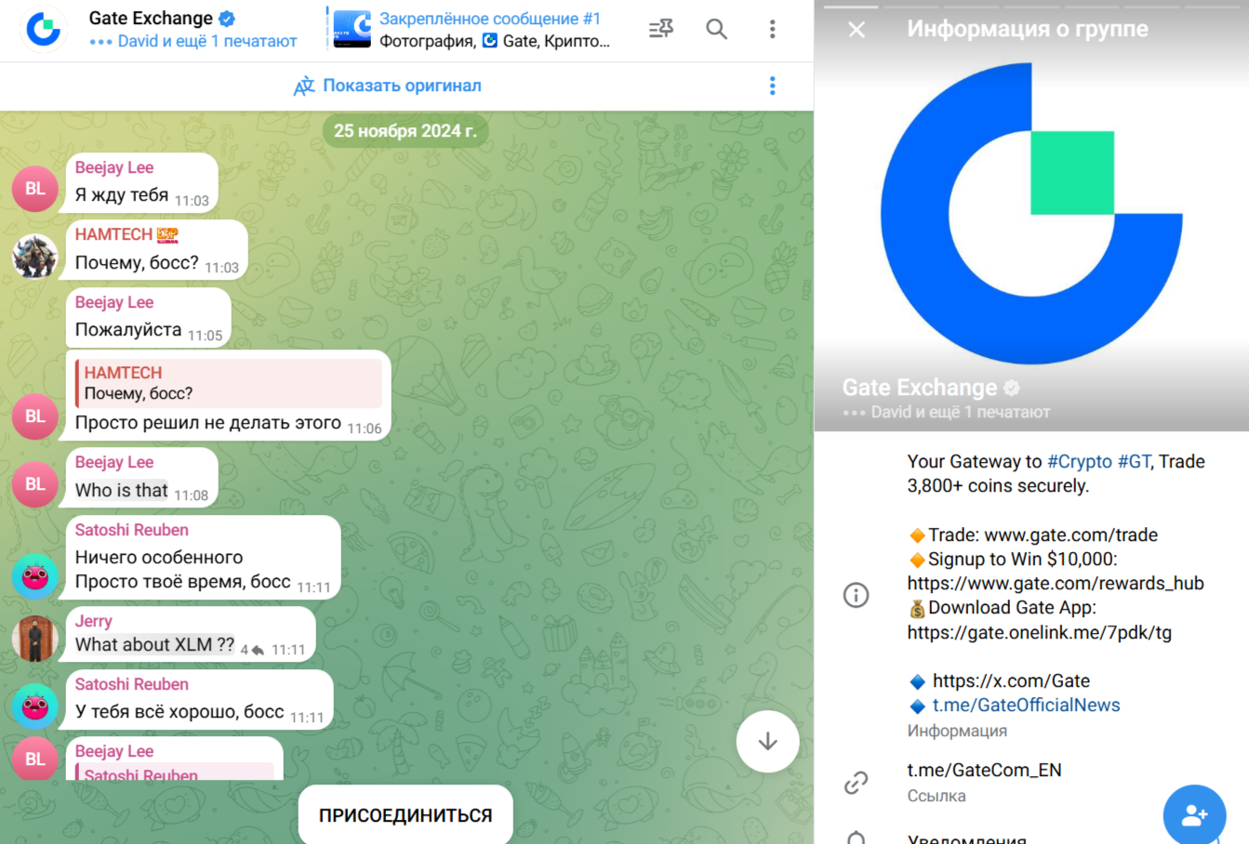Click the Gate Exchange title in chat header
Viewport: 1249px width, 844px height.
(151, 19)
